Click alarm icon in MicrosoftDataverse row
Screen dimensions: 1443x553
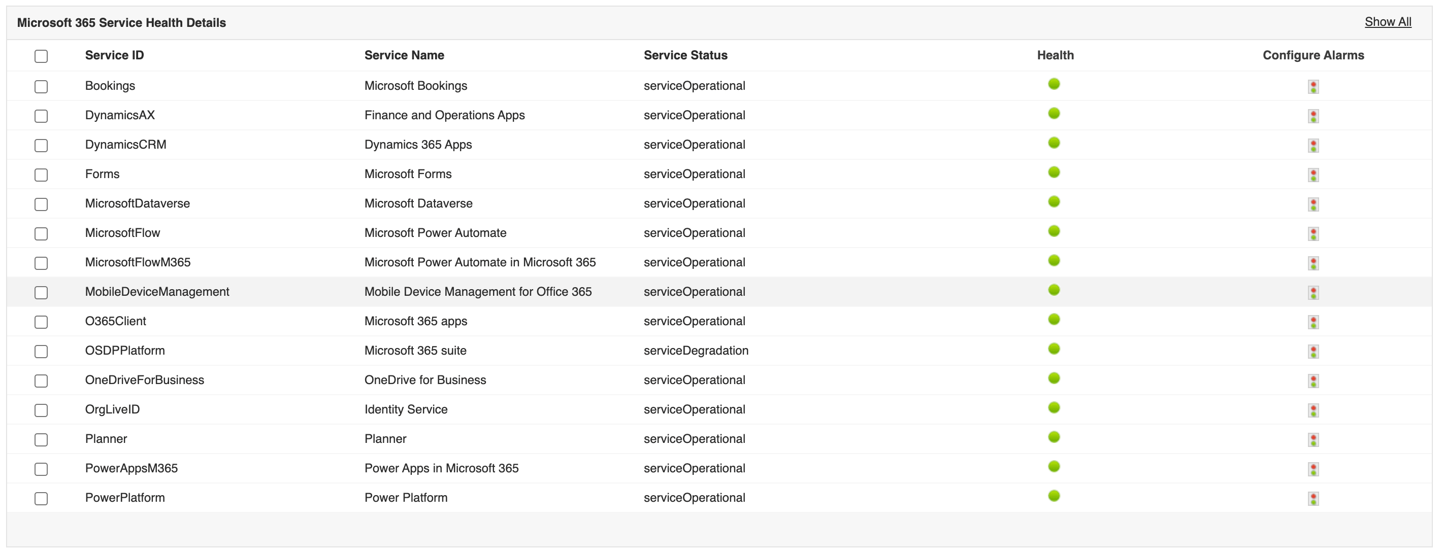[x=1313, y=204]
